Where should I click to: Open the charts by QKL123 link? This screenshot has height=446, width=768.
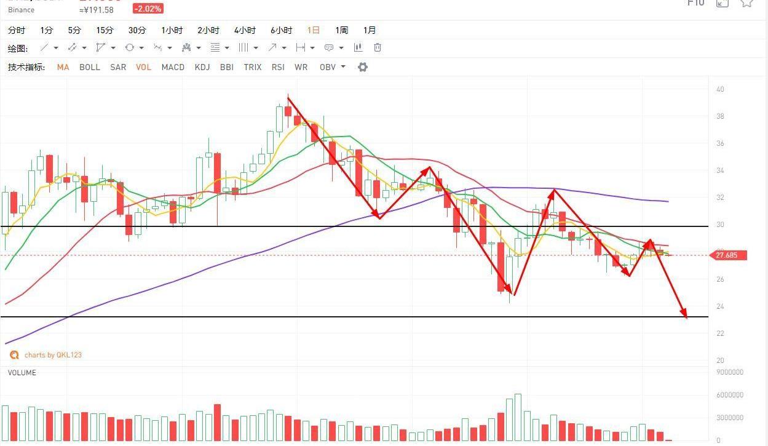52,355
